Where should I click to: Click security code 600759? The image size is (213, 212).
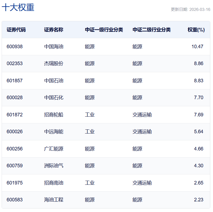[x=15, y=166]
